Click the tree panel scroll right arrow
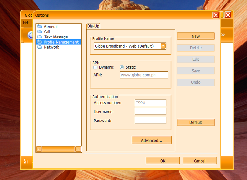 pos(78,149)
